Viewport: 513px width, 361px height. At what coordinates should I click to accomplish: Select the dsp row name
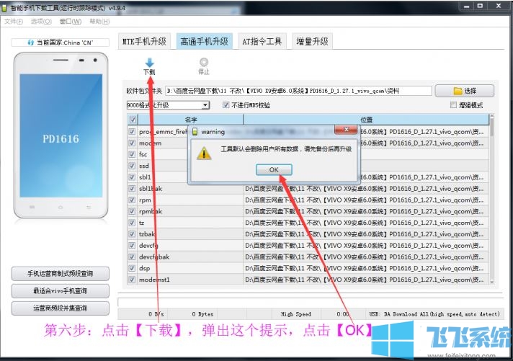[144, 268]
